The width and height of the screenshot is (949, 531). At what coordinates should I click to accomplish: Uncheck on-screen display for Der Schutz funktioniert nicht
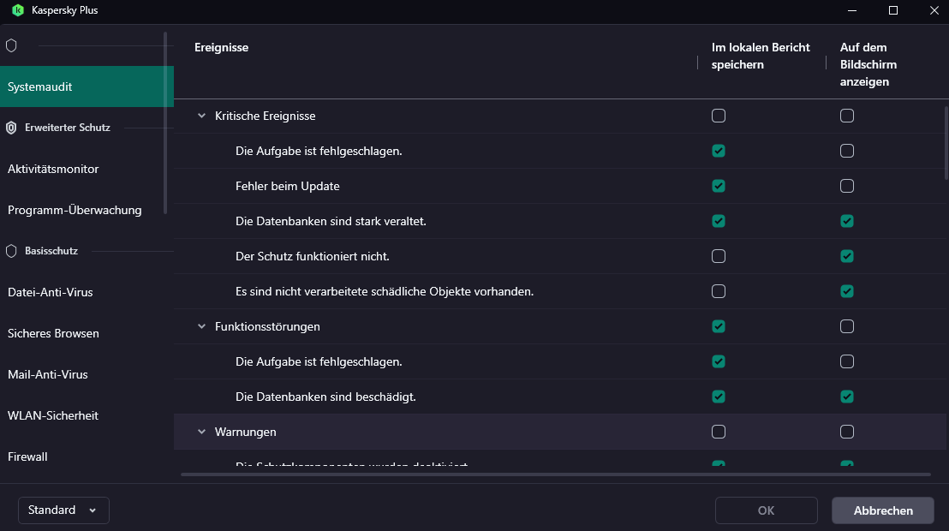pyautogui.click(x=847, y=256)
